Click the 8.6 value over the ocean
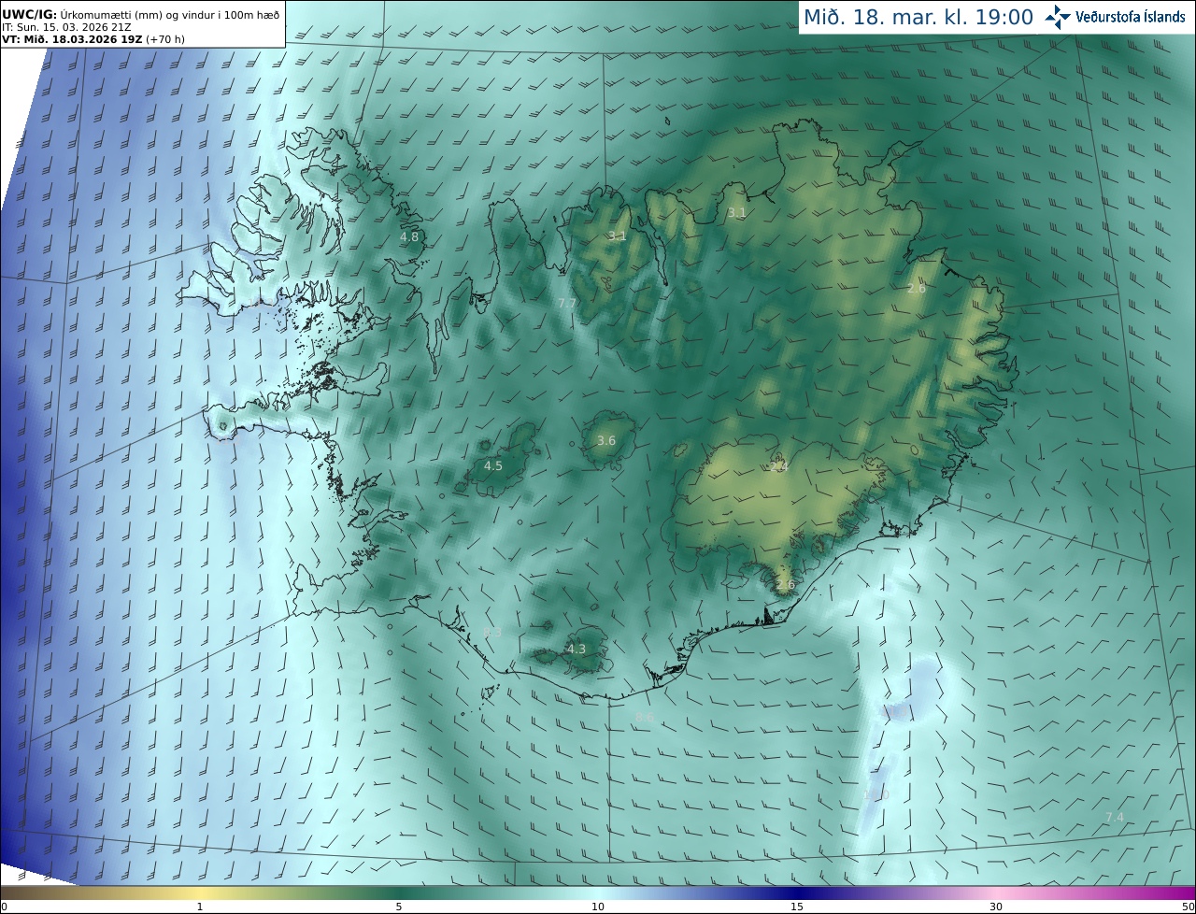The height and width of the screenshot is (914, 1196). [x=645, y=718]
